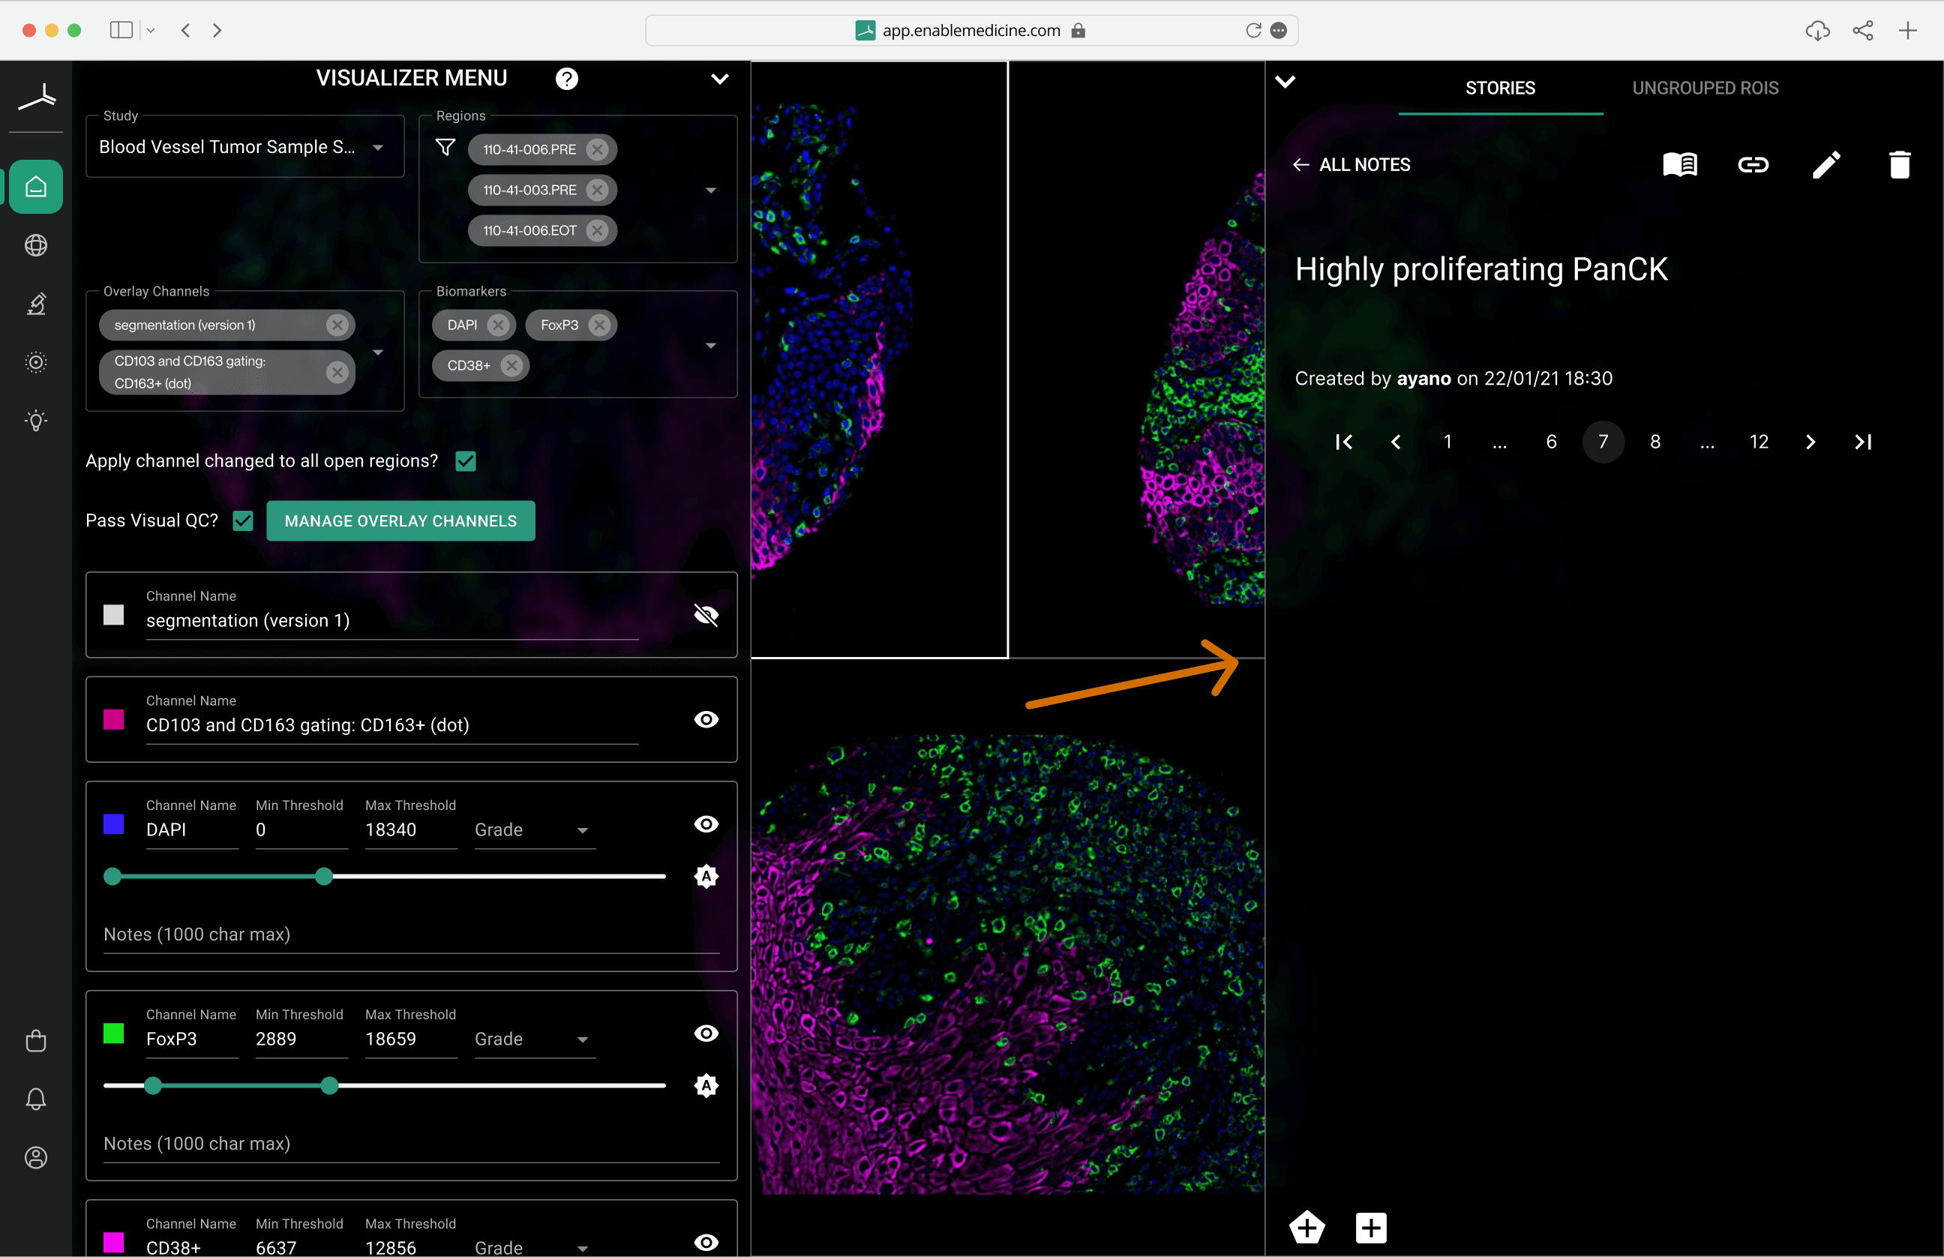This screenshot has height=1257, width=1944.
Task: Hide the FoxP3 channel
Action: tap(706, 1033)
